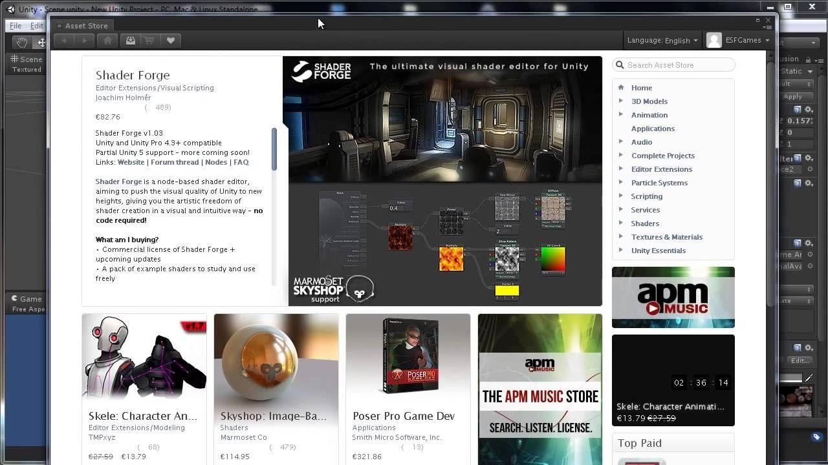Open Shader Forge Forum thread link
Screen dimensions: 828x465
(x=174, y=162)
